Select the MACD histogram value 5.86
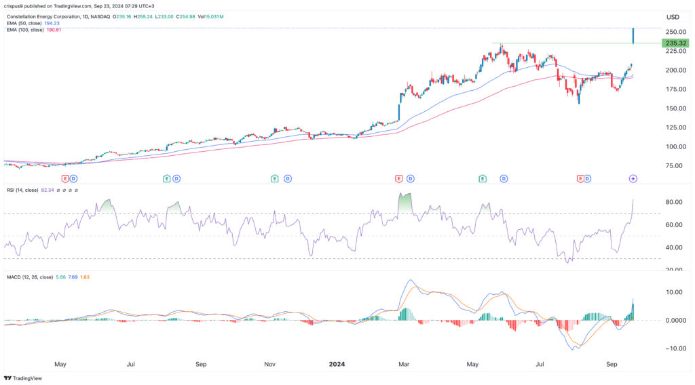This screenshot has width=695, height=385. tap(60, 277)
